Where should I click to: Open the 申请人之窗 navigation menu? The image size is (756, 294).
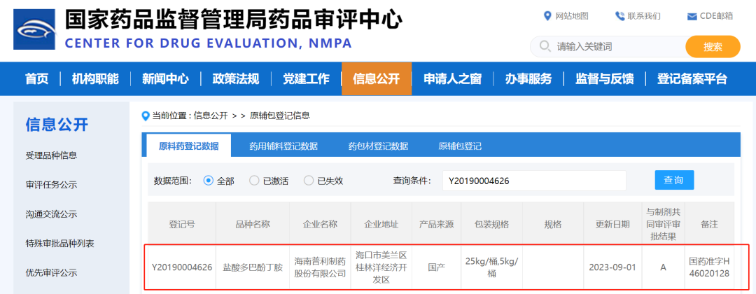(452, 78)
